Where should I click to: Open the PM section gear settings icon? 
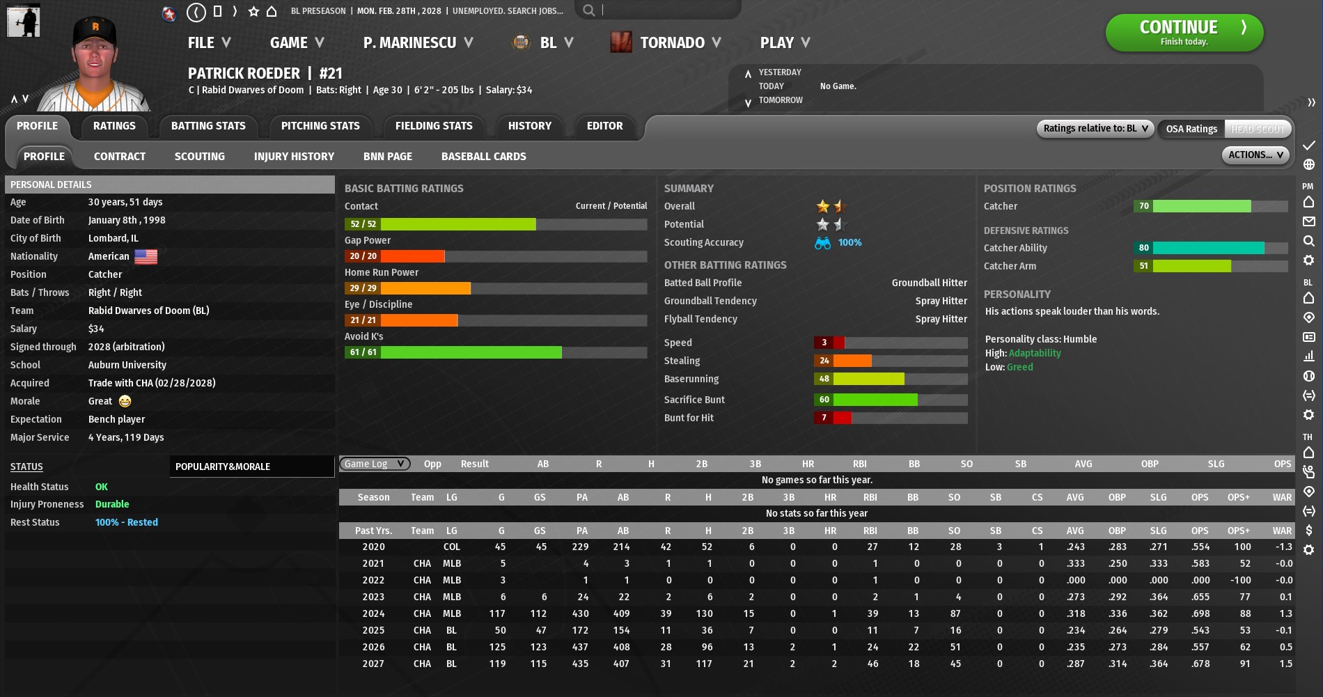click(x=1309, y=260)
